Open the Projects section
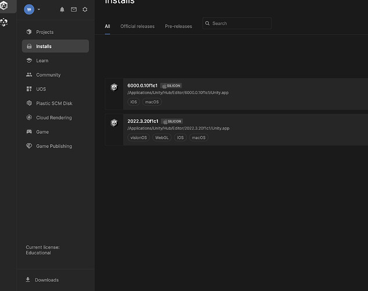The height and width of the screenshot is (291, 368). click(x=44, y=32)
